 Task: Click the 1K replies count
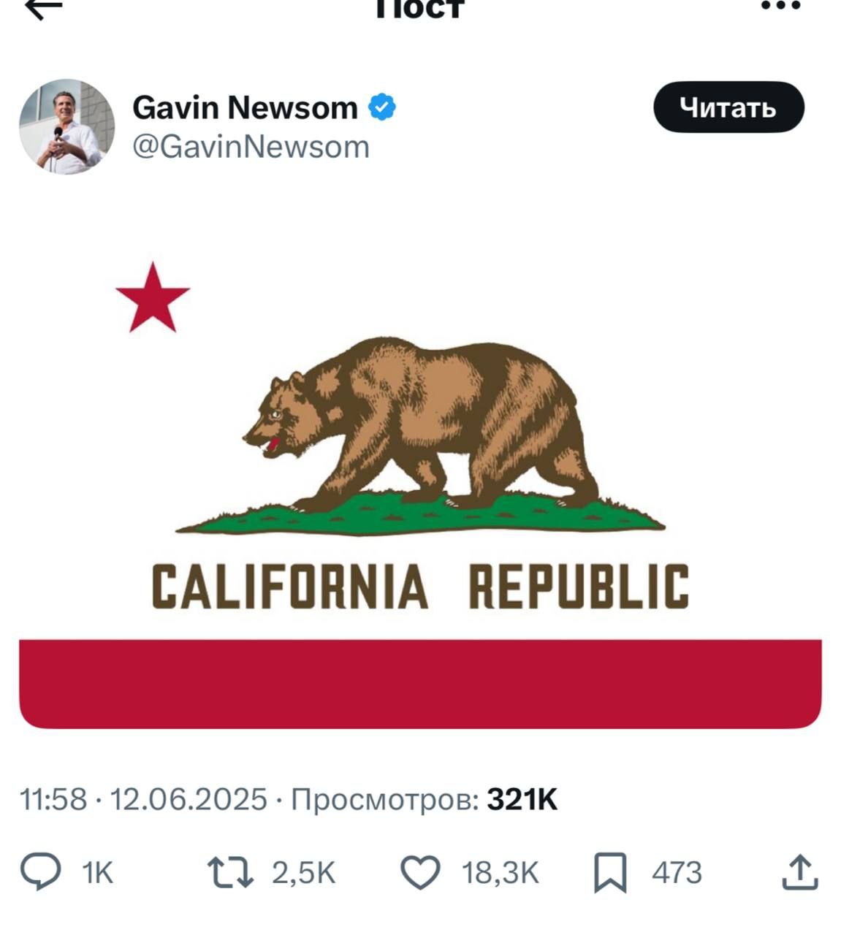(98, 873)
